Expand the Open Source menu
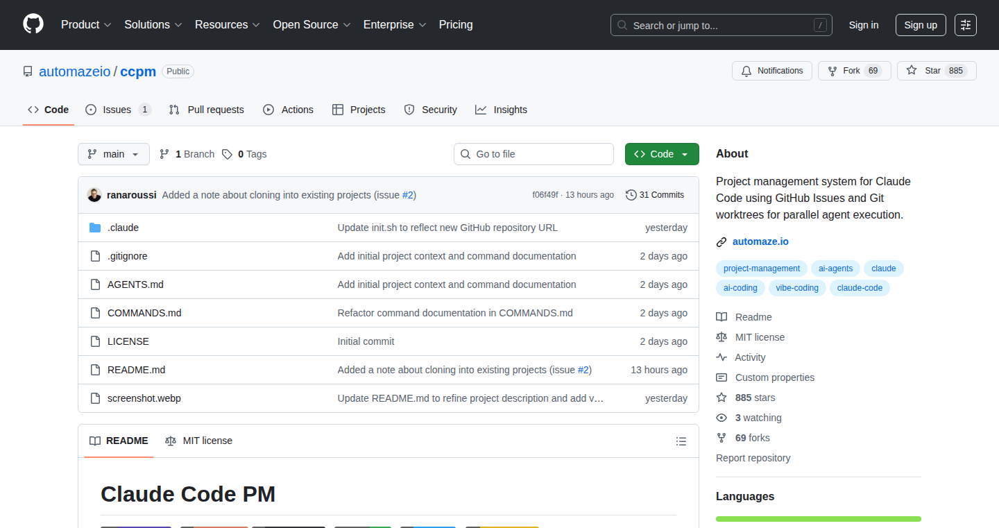Screen dimensions: 999x528 coord(312,24)
